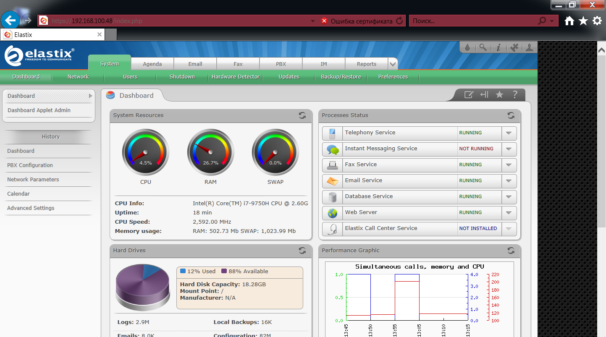The height and width of the screenshot is (337, 606).
Task: Click the browser back arrow button
Action: tap(10, 20)
